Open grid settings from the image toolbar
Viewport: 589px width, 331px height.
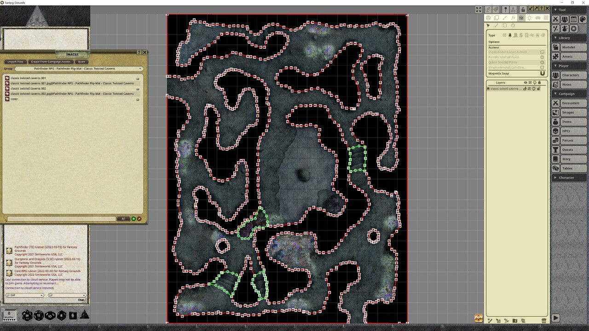[x=546, y=17]
